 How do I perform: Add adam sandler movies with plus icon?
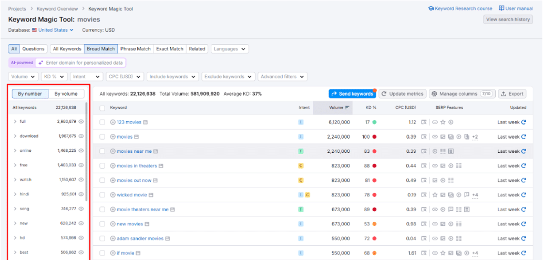pyautogui.click(x=113, y=238)
